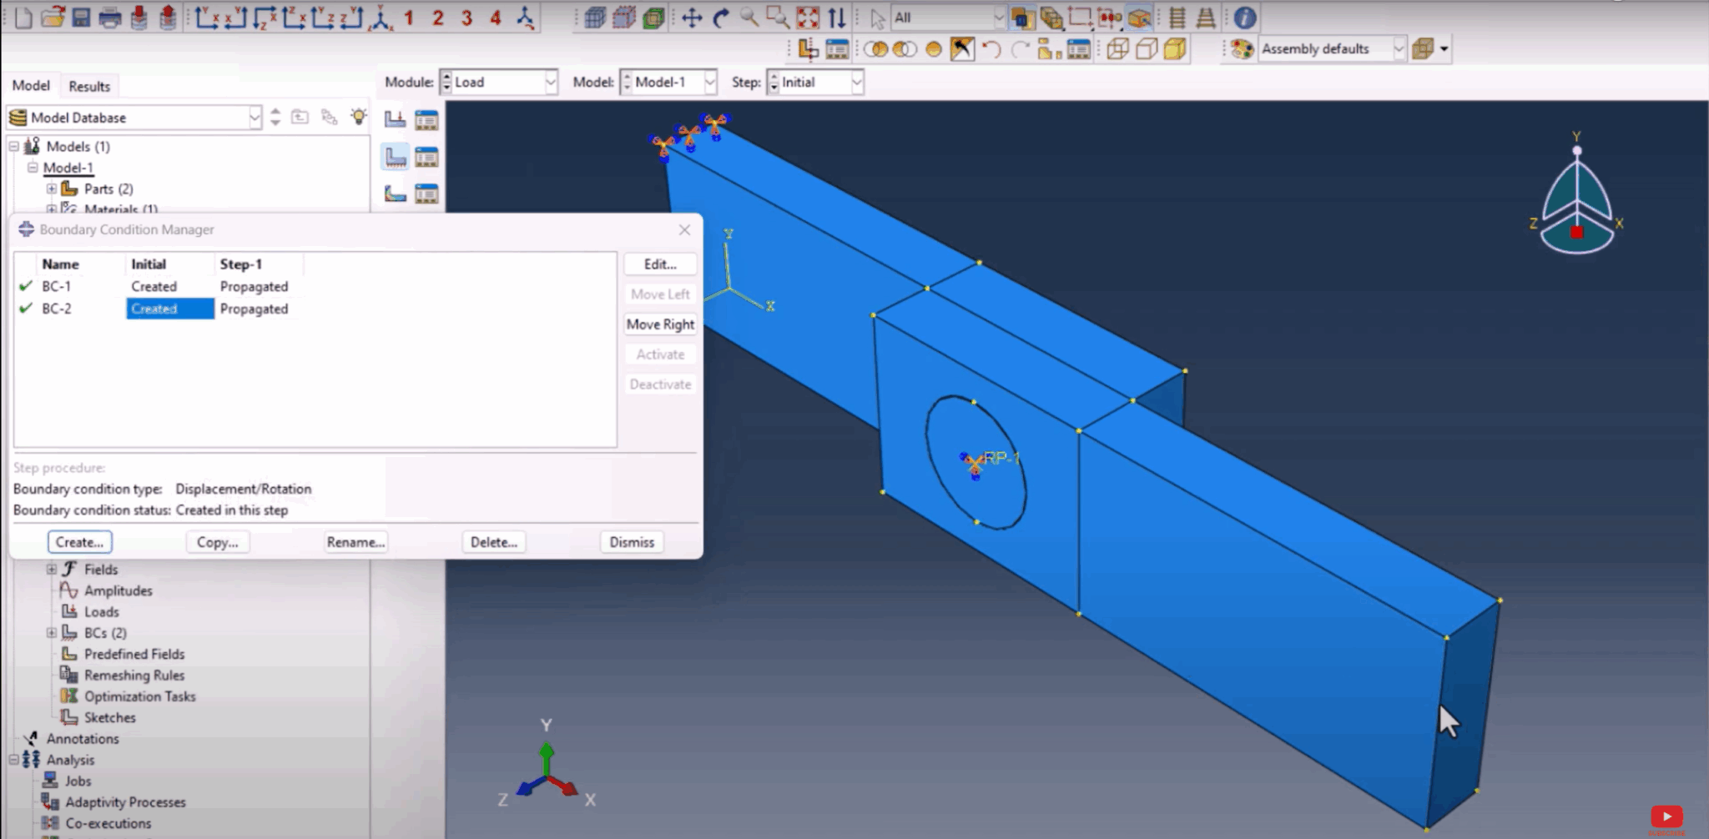The height and width of the screenshot is (839, 1709).
Task: Use the Magnify View tool
Action: 747,17
